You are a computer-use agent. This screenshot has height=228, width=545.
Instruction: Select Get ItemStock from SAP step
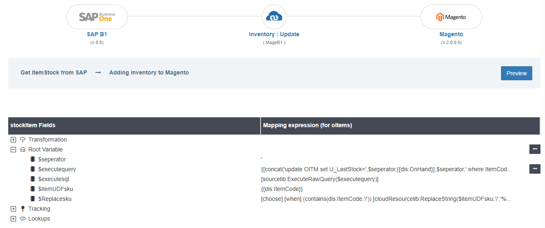(54, 72)
